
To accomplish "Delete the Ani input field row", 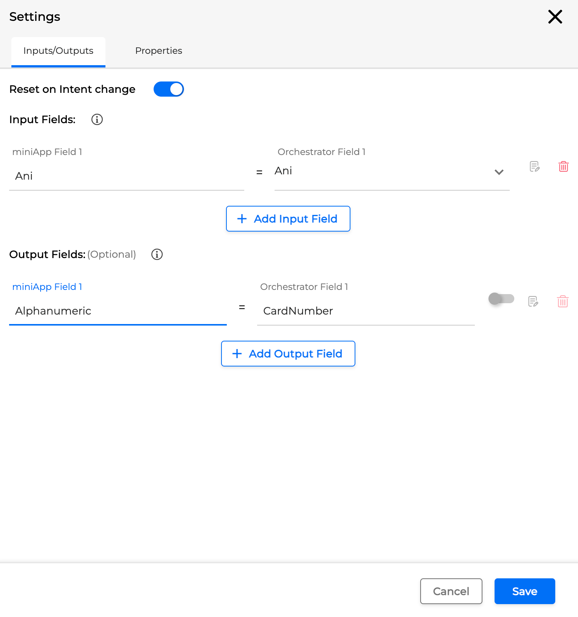I will (x=563, y=166).
